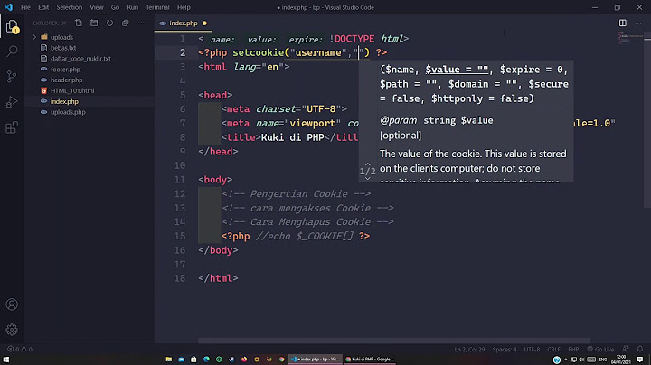The image size is (651, 365).
Task: Open the Selection menu
Action: tap(70, 7)
